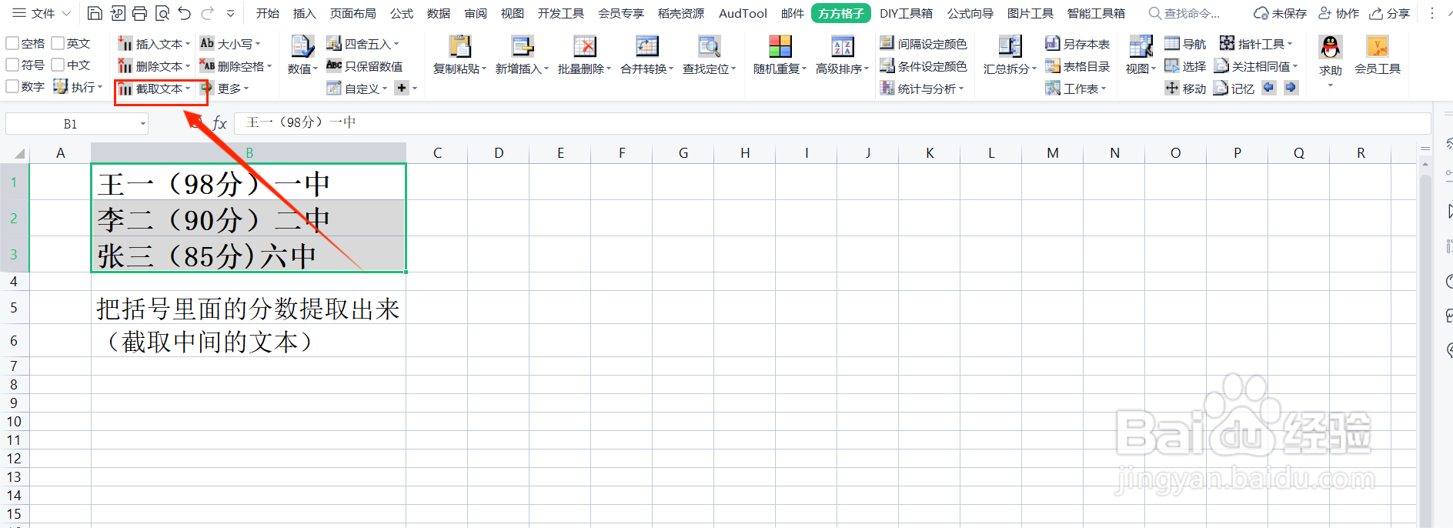The height and width of the screenshot is (528, 1453).
Task: Click the left blue arrow beside 记忆
Action: (1269, 88)
